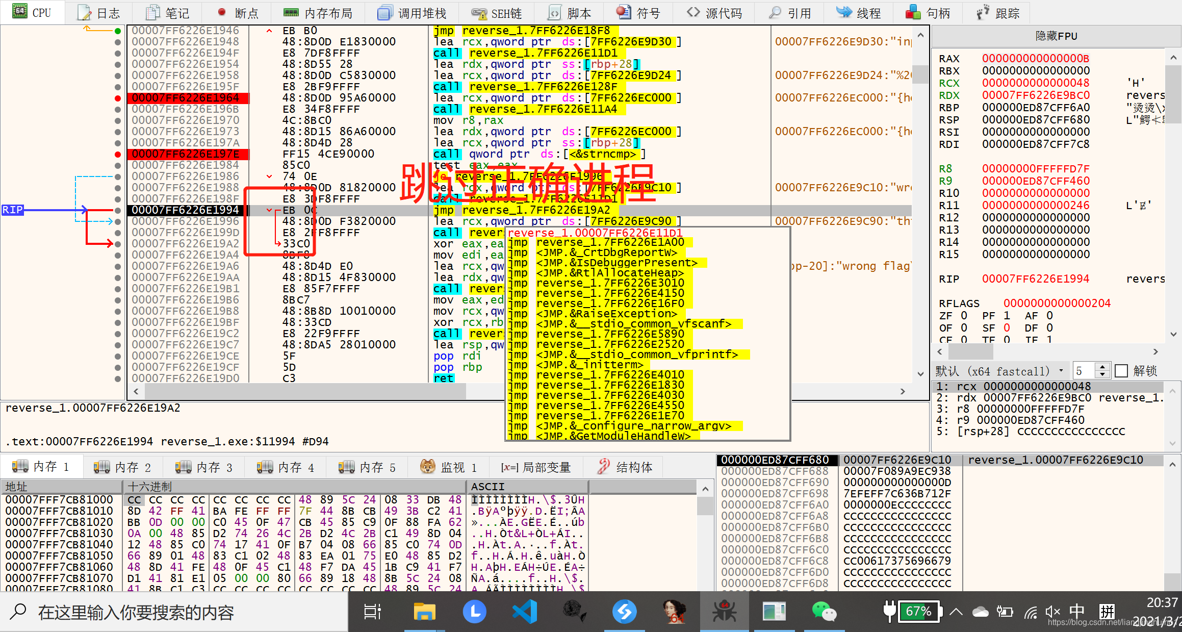
Task: Toggle the 解锁 unlock checkbox
Action: tap(1121, 371)
